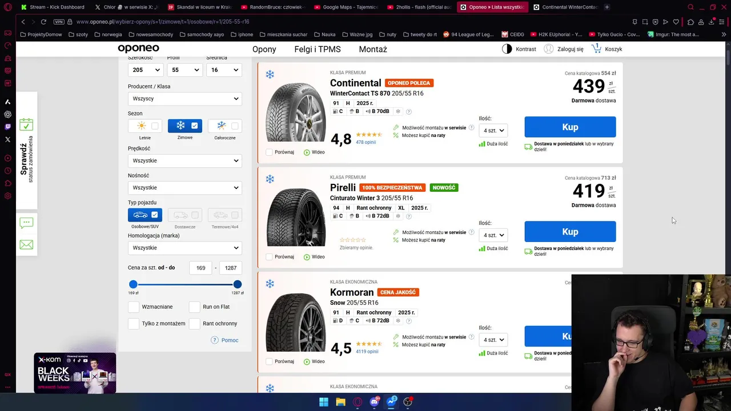Open new tab with plus button
731x411 pixels.
click(x=607, y=7)
